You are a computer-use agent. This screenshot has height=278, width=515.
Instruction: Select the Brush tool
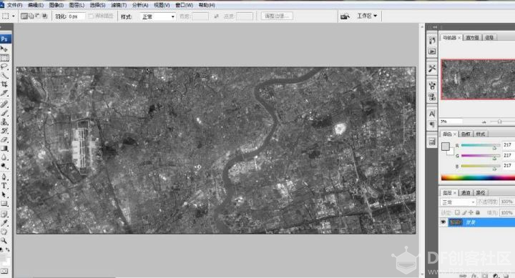click(x=4, y=113)
